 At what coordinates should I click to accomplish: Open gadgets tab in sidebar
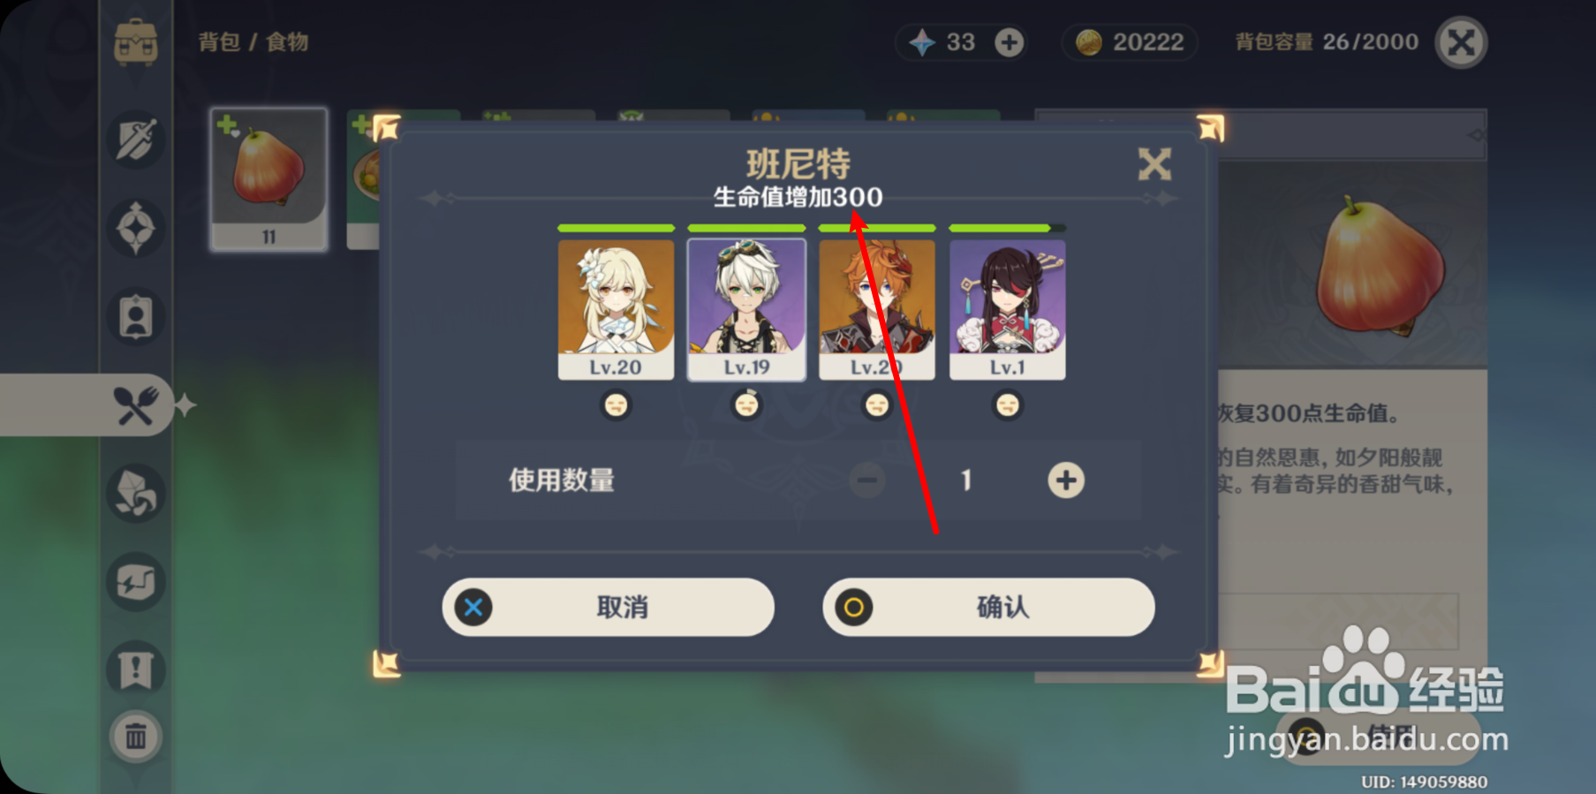(136, 582)
